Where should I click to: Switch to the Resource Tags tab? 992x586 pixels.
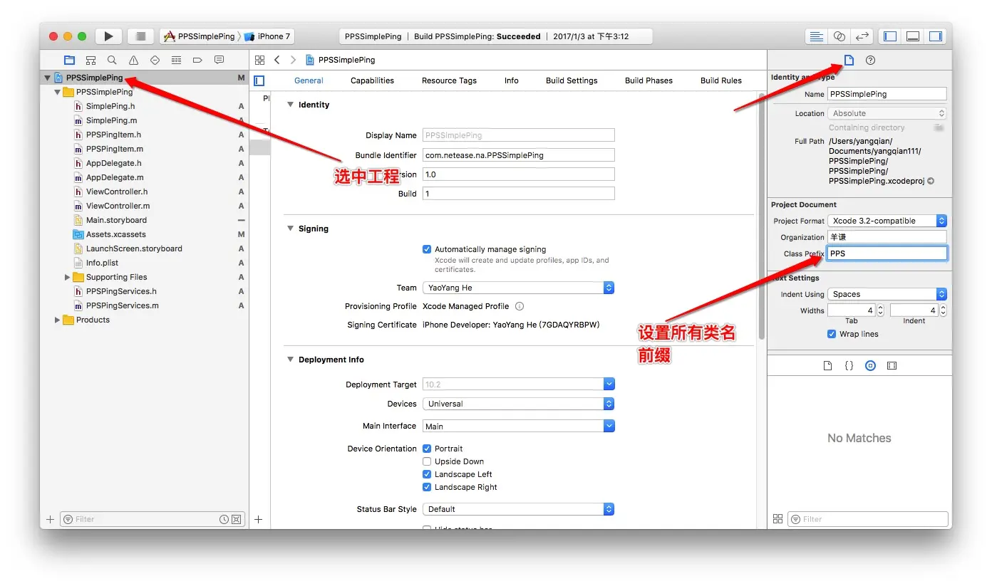[x=449, y=80]
